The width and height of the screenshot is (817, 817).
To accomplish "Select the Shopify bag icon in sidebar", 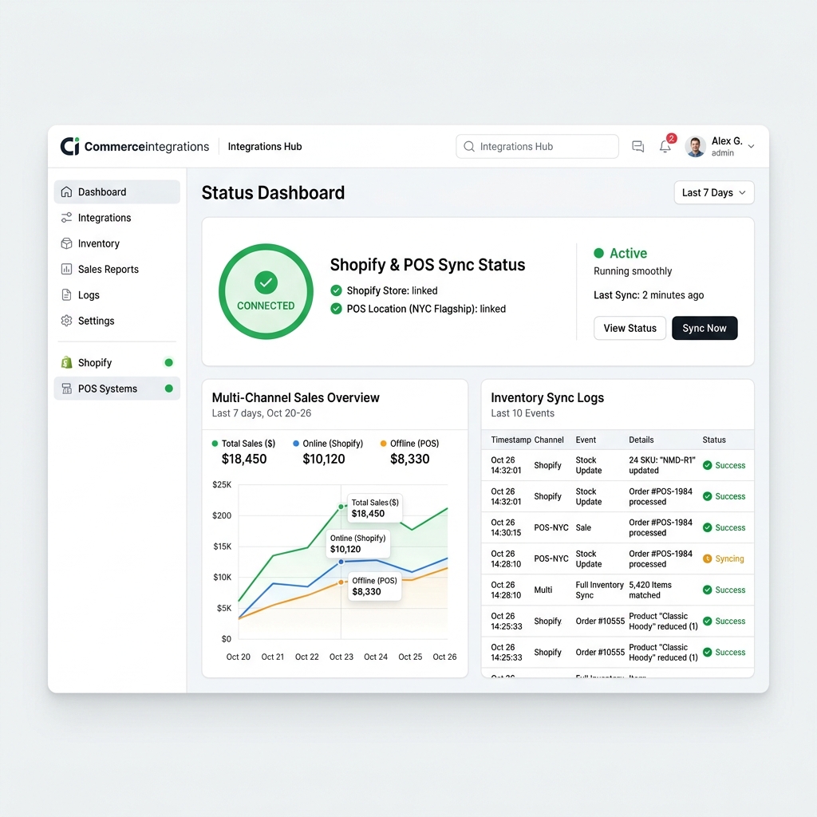I will coord(66,362).
